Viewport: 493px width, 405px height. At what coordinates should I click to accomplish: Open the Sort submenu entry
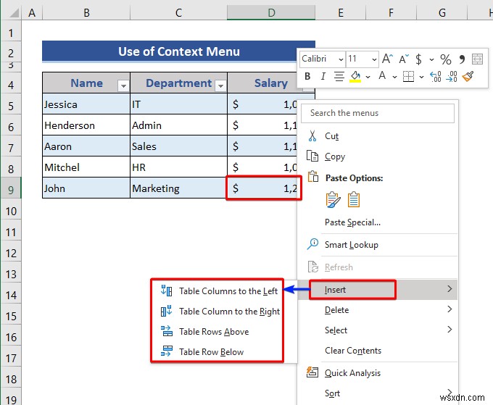click(x=332, y=393)
